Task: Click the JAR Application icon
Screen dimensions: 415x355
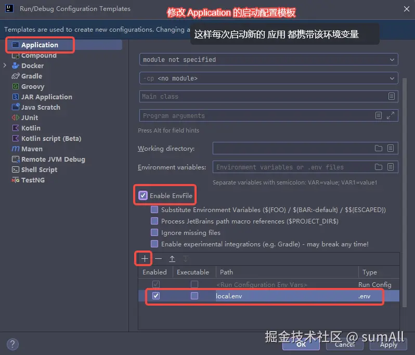Action: pos(16,97)
